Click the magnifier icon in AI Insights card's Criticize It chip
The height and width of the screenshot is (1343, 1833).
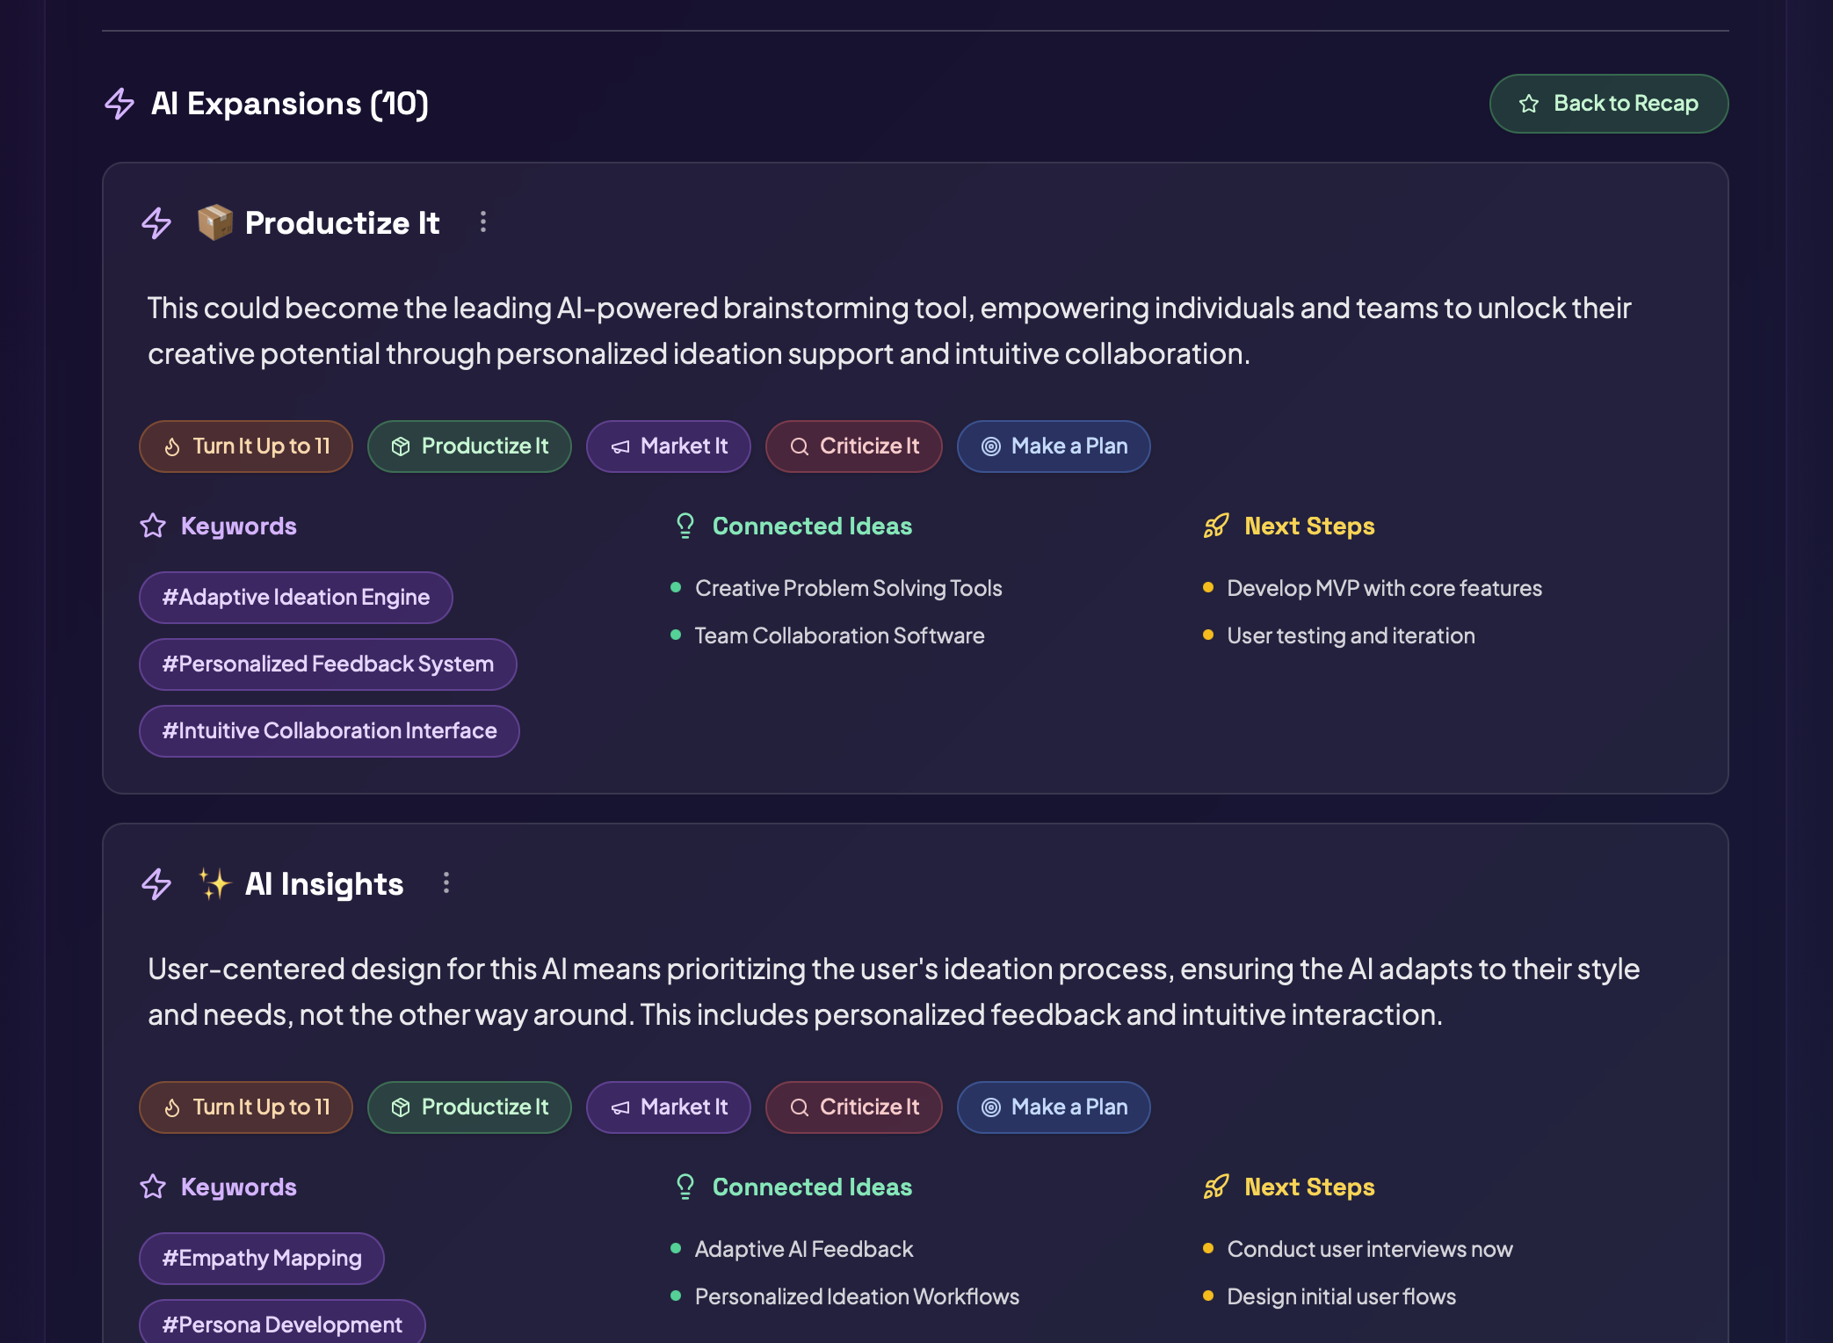[800, 1107]
